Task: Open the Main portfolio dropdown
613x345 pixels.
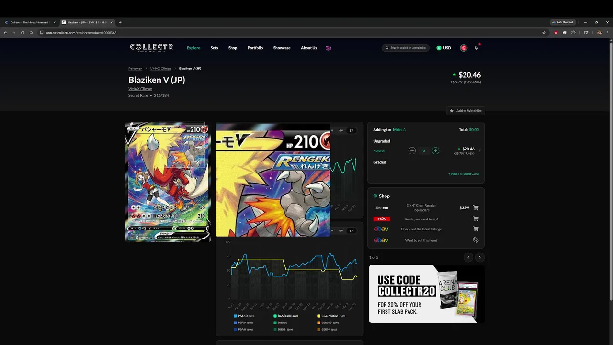Action: click(399, 130)
